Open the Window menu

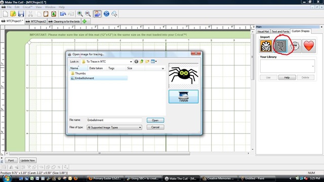pos(50,7)
